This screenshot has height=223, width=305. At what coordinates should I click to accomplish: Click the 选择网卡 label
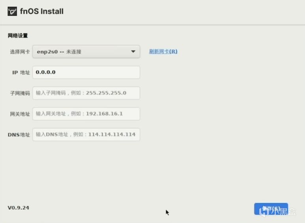click(x=20, y=52)
